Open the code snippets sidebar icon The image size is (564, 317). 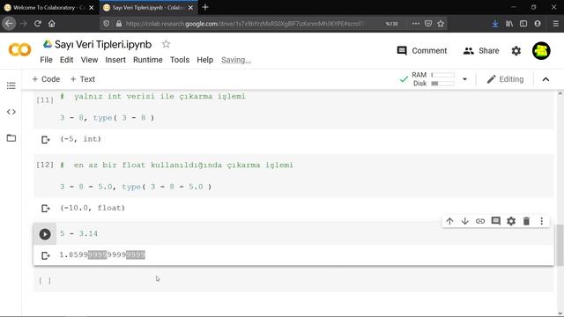11,112
